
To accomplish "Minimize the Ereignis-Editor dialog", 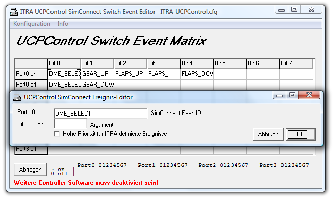I will click(279, 95).
